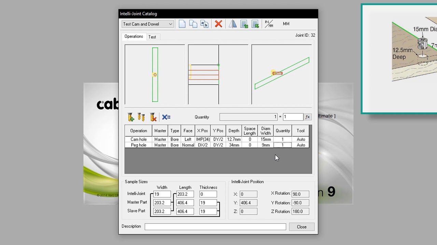Click the DX/2 X Pos cell of Peg hole
The height and width of the screenshot is (245, 437).
pyautogui.click(x=202, y=145)
